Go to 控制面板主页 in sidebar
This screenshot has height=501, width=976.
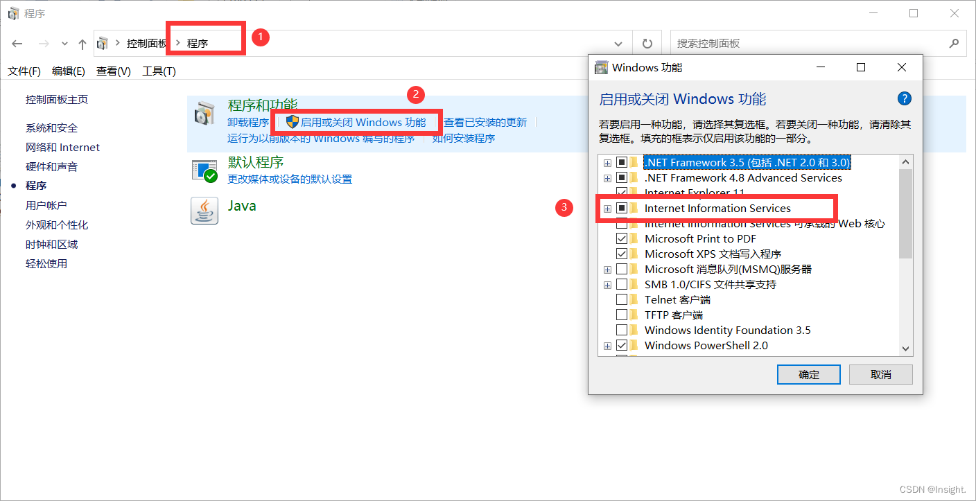point(57,99)
